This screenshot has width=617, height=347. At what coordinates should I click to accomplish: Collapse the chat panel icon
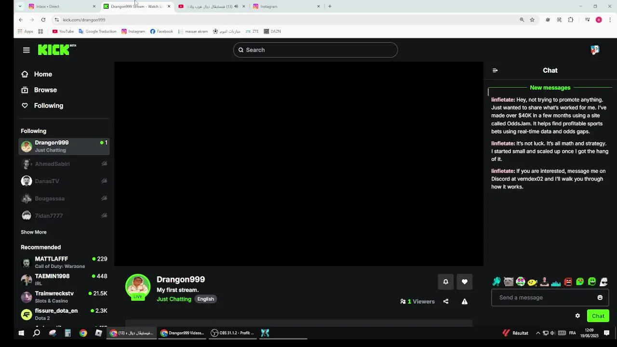coord(495,70)
